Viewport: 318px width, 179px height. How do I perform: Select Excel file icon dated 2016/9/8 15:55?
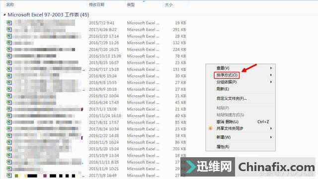[x=9, y=82]
